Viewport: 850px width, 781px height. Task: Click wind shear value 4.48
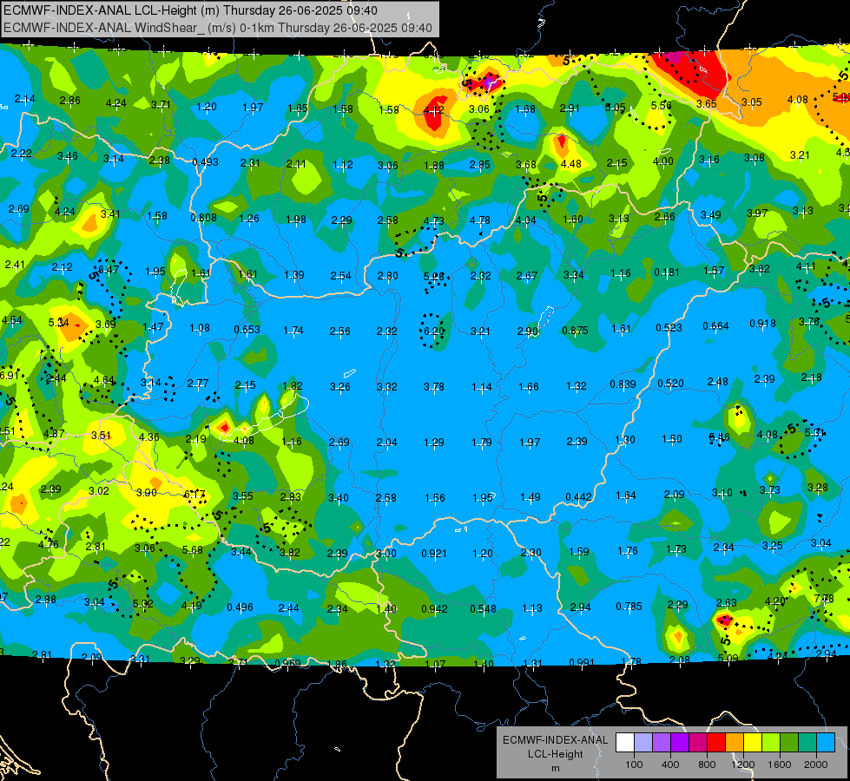570,164
